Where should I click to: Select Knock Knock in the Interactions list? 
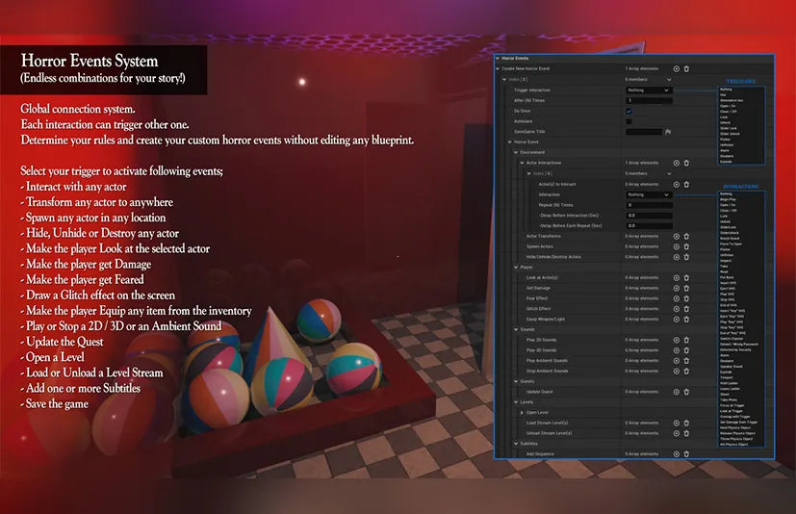click(730, 238)
